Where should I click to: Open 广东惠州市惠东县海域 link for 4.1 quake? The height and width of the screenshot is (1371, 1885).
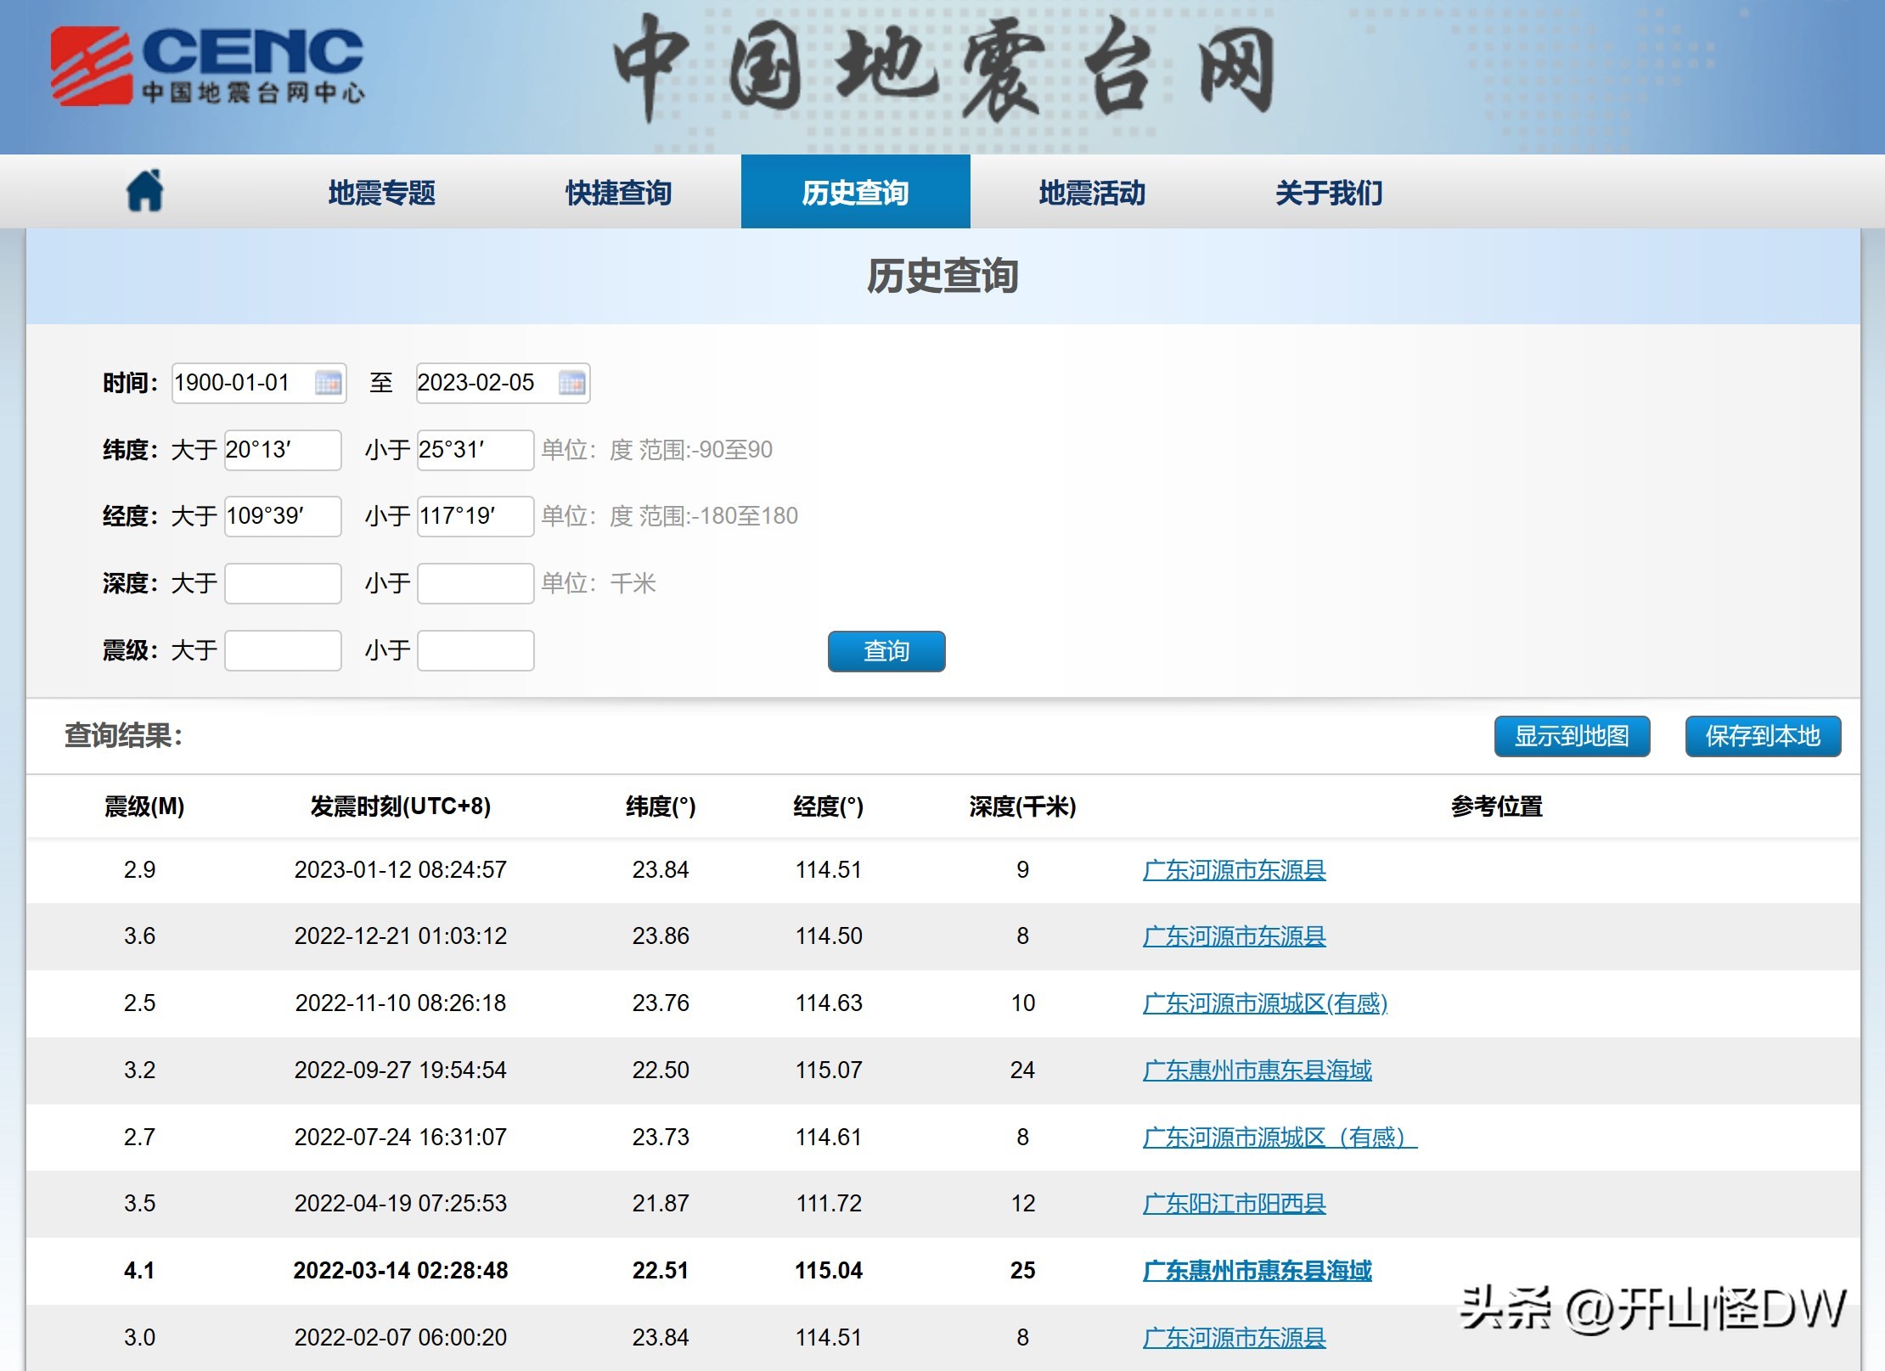pos(1255,1271)
